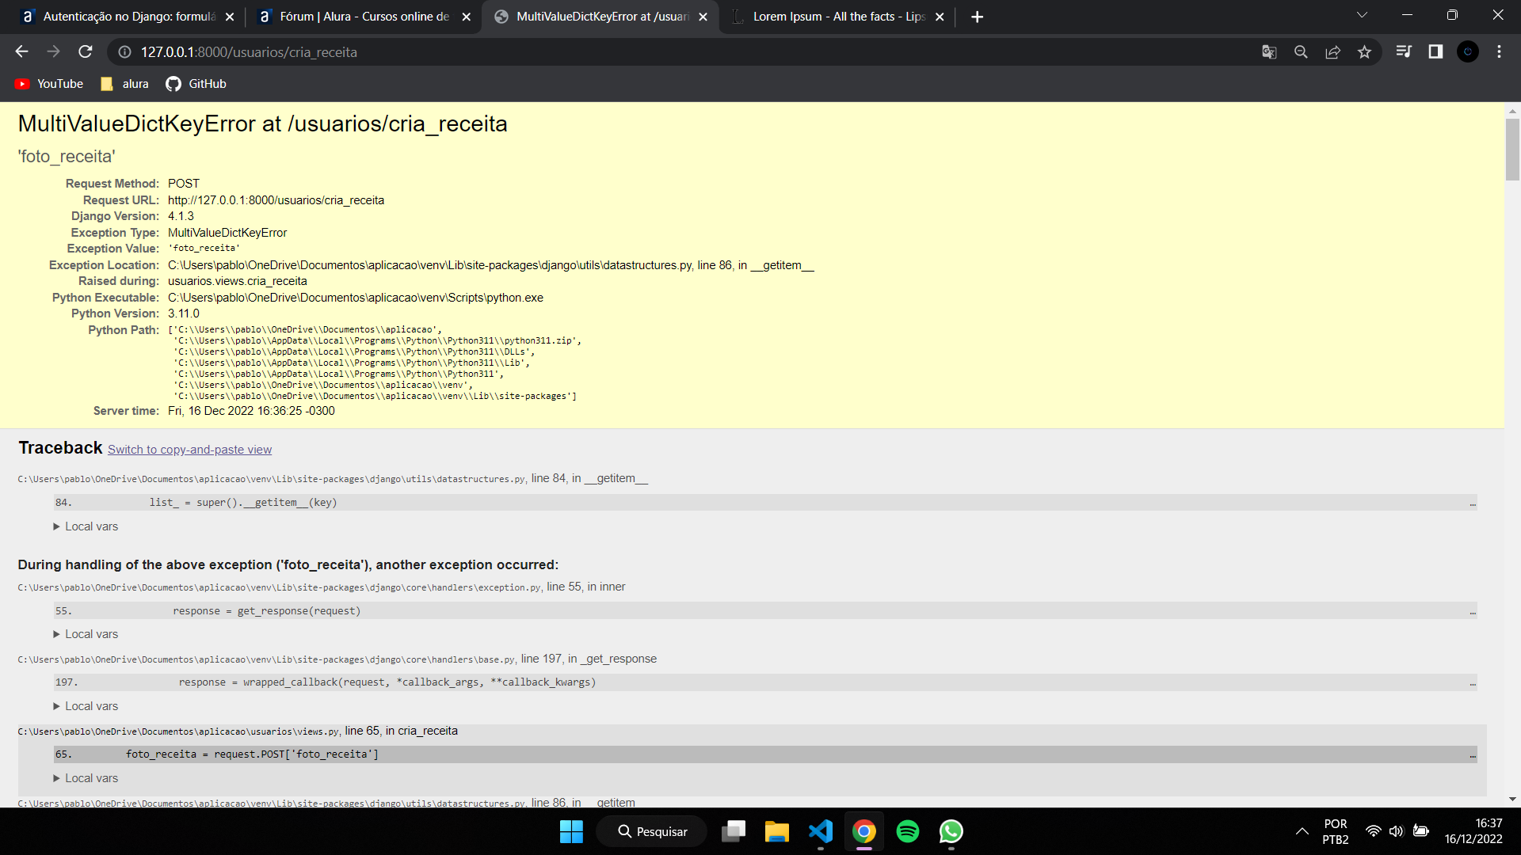1521x855 pixels.
Task: Open the GitHub bookmark
Action: [196, 84]
